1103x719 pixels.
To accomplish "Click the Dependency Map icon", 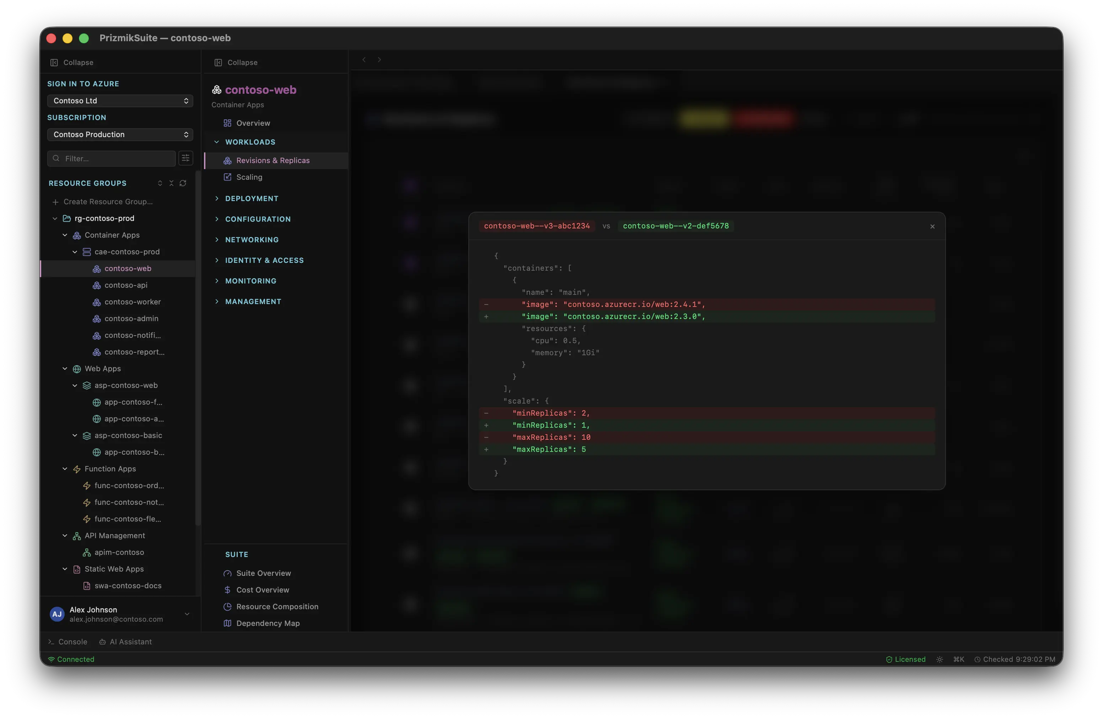I will tap(227, 623).
